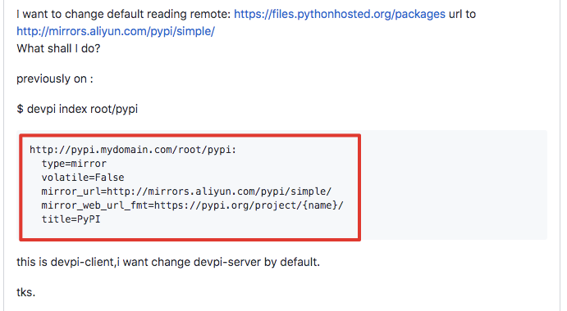The image size is (567, 311).
Task: Click the 'What shall I do?' line
Action: pyautogui.click(x=58, y=48)
